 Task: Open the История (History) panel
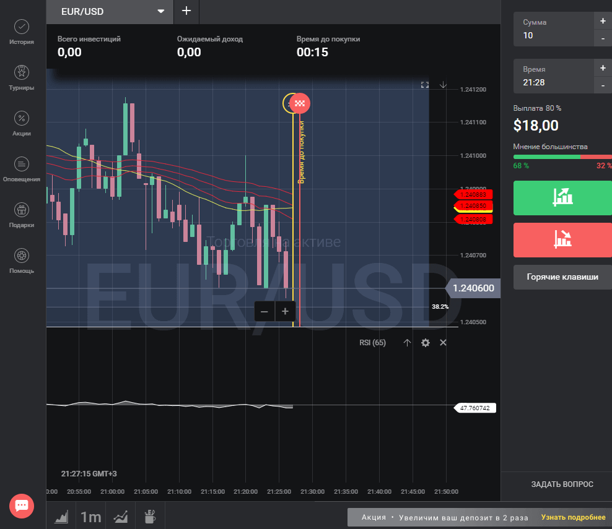(22, 32)
